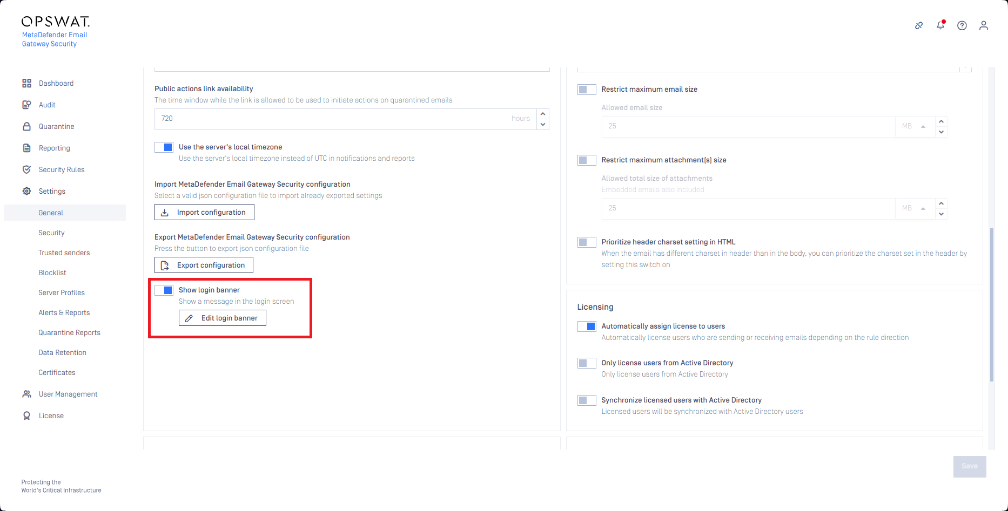The width and height of the screenshot is (1008, 511).
Task: Increase allowed total attachments size value
Action: [x=941, y=203]
